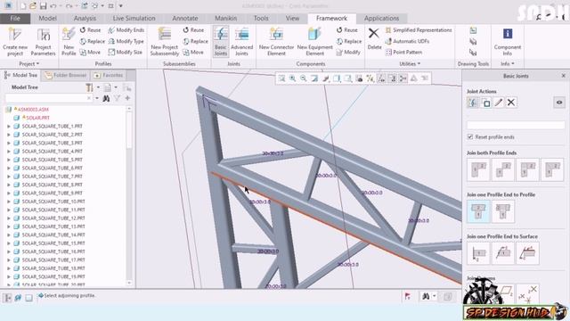Select SOLAR.PRT in model tree
The image size is (570, 321).
pyautogui.click(x=37, y=118)
